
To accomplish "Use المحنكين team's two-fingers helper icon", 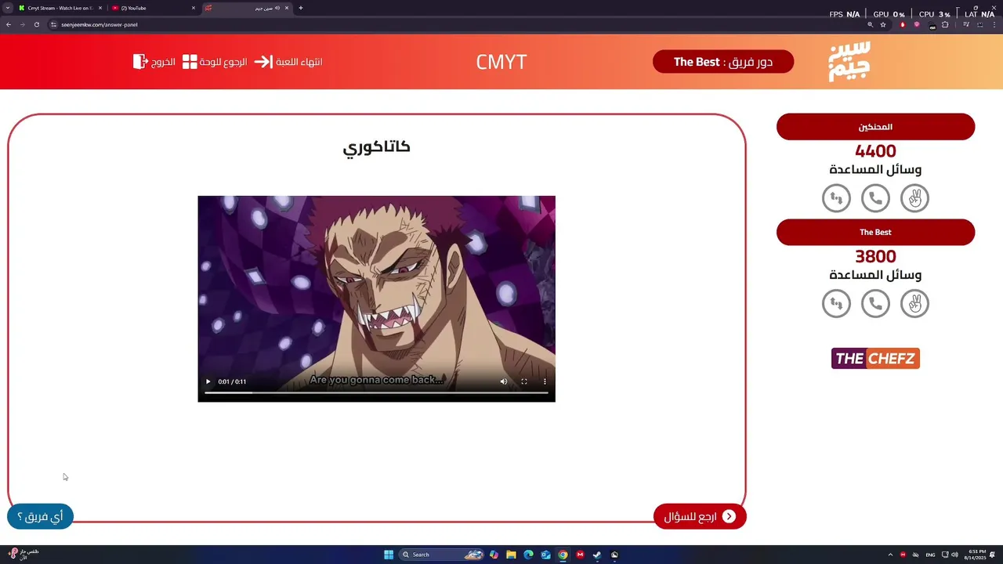I will 914,198.
